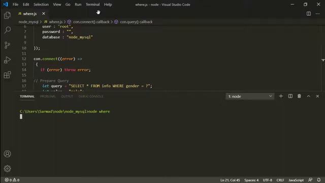Close the terminal panel
The width and height of the screenshot is (325, 183).
point(317,96)
